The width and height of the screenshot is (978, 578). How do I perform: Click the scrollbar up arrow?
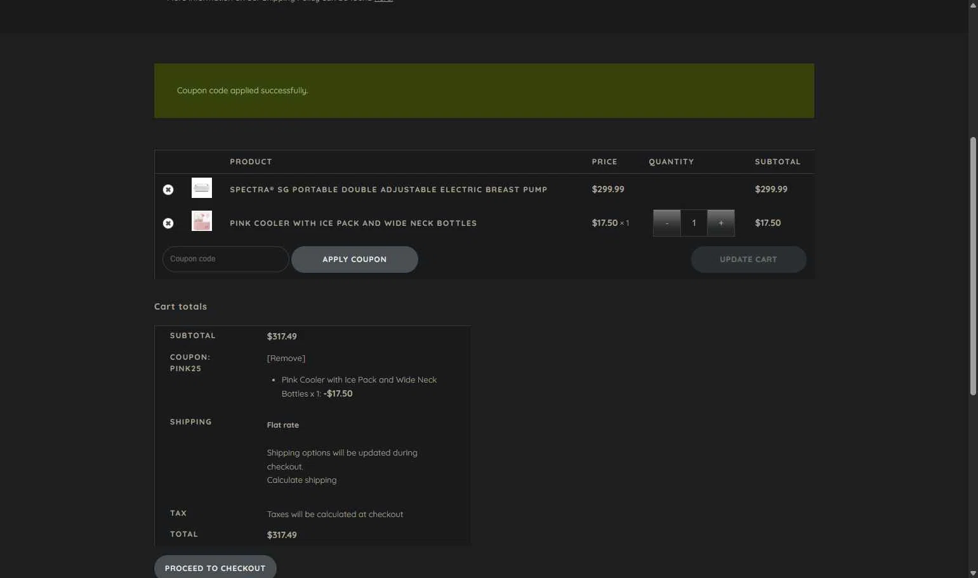pyautogui.click(x=973, y=5)
